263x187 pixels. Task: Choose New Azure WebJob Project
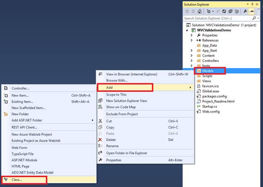pyautogui.click(x=49, y=134)
